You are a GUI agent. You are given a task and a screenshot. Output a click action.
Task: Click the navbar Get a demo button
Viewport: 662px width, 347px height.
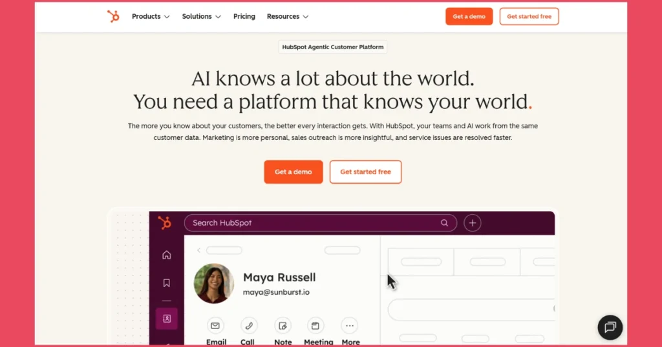pos(469,16)
